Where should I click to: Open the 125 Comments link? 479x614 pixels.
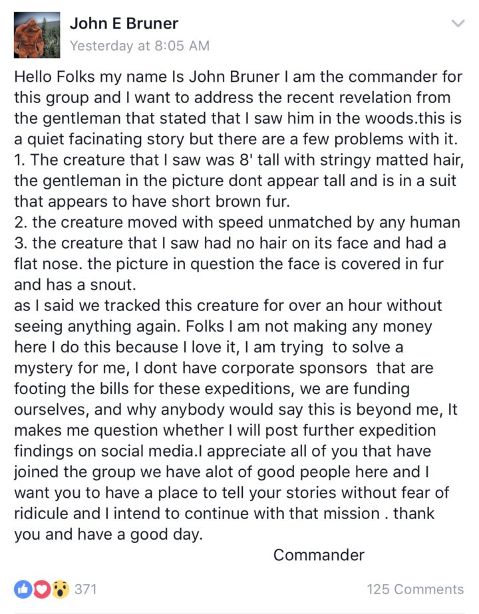[x=415, y=589]
